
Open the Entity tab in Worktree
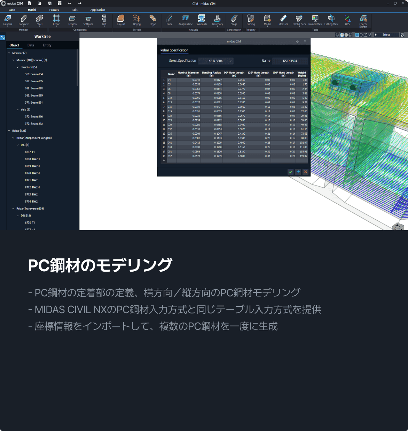(47, 45)
